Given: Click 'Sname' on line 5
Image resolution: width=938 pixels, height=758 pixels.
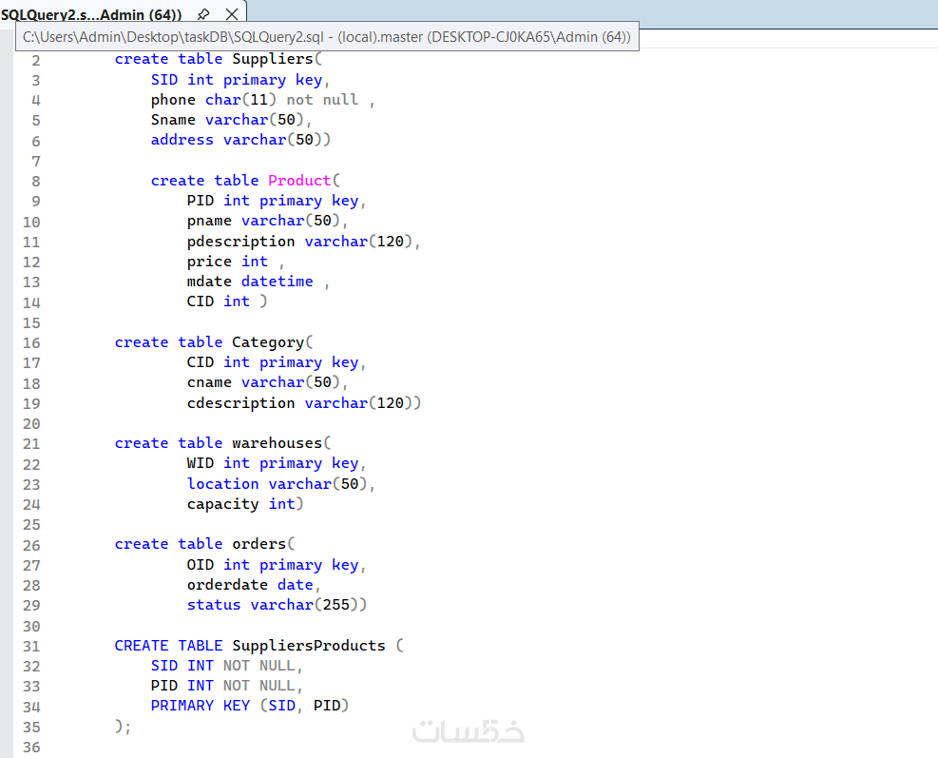Looking at the screenshot, I should [x=173, y=120].
